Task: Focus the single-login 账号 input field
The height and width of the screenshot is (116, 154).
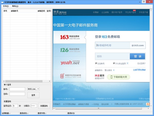Action: pyautogui.click(x=17, y=89)
